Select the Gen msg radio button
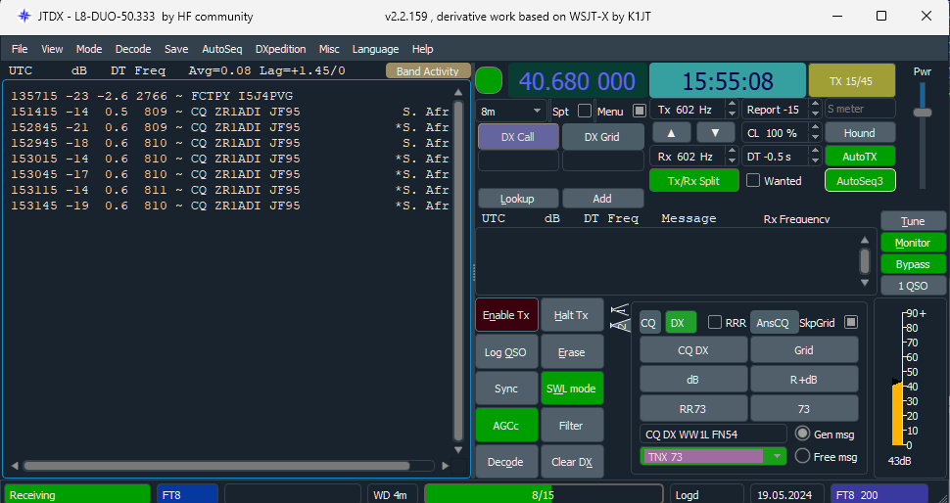This screenshot has width=950, height=503. tap(803, 434)
